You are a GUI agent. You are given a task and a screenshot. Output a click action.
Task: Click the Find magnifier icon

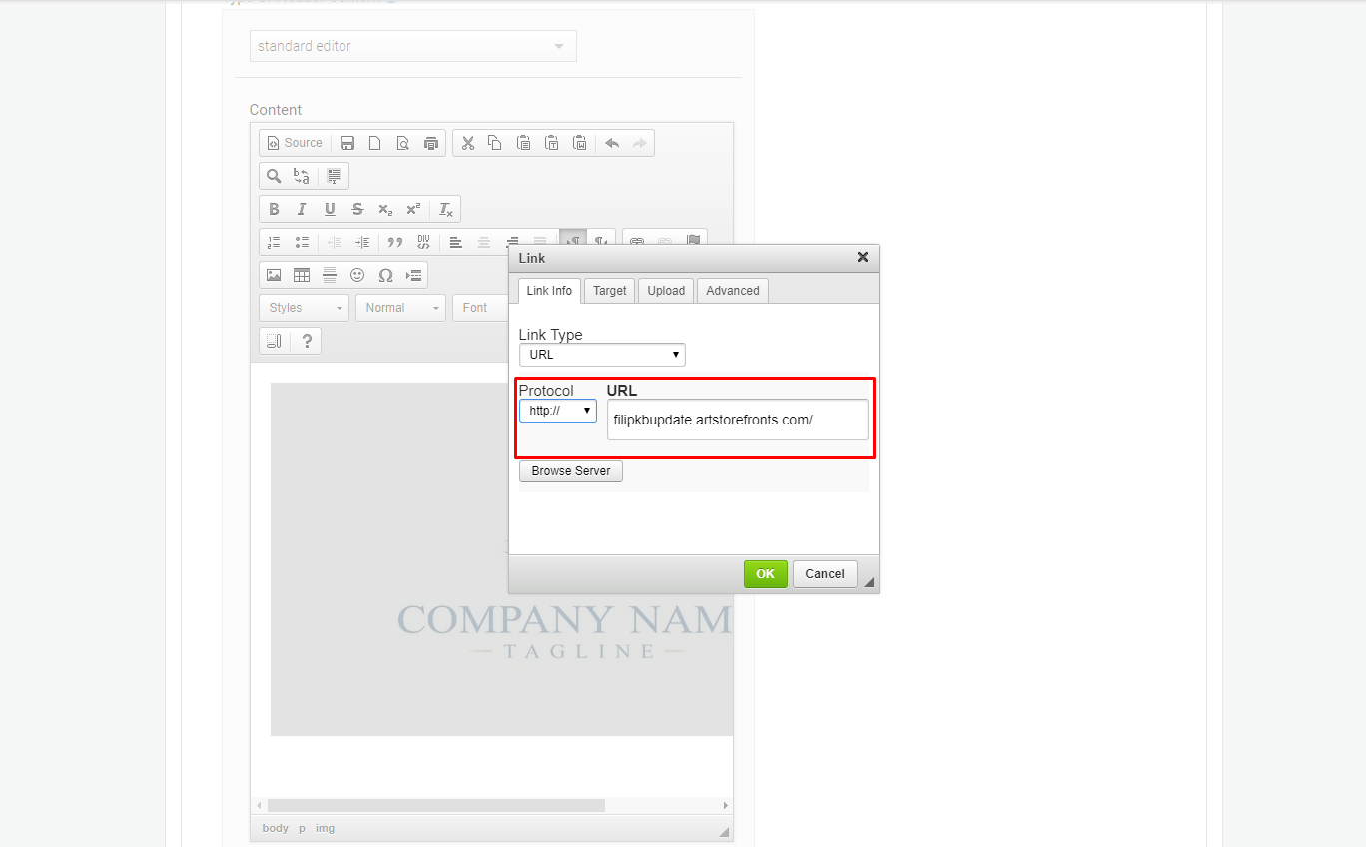(274, 176)
